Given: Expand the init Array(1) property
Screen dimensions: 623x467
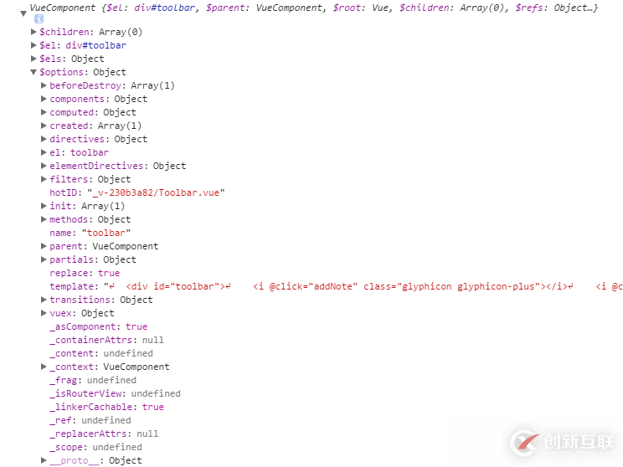Looking at the screenshot, I should pos(44,206).
